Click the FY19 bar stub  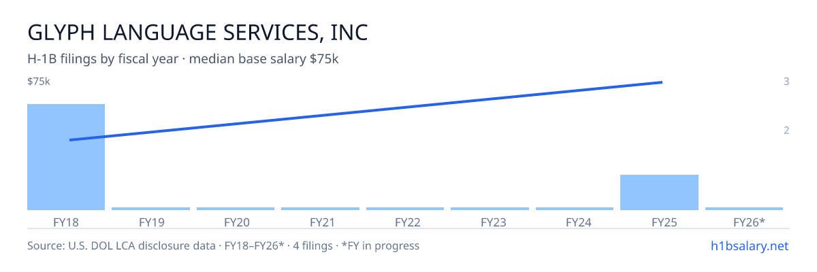pos(150,209)
